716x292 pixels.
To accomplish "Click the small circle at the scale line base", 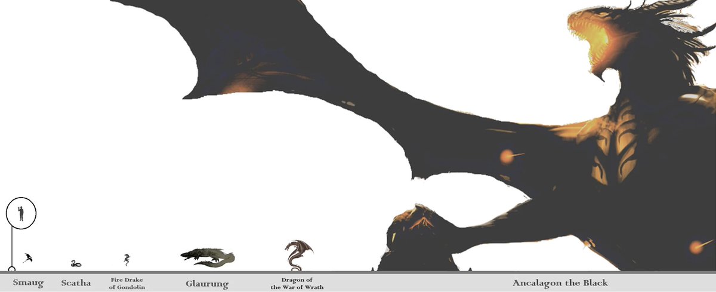I will (11, 270).
